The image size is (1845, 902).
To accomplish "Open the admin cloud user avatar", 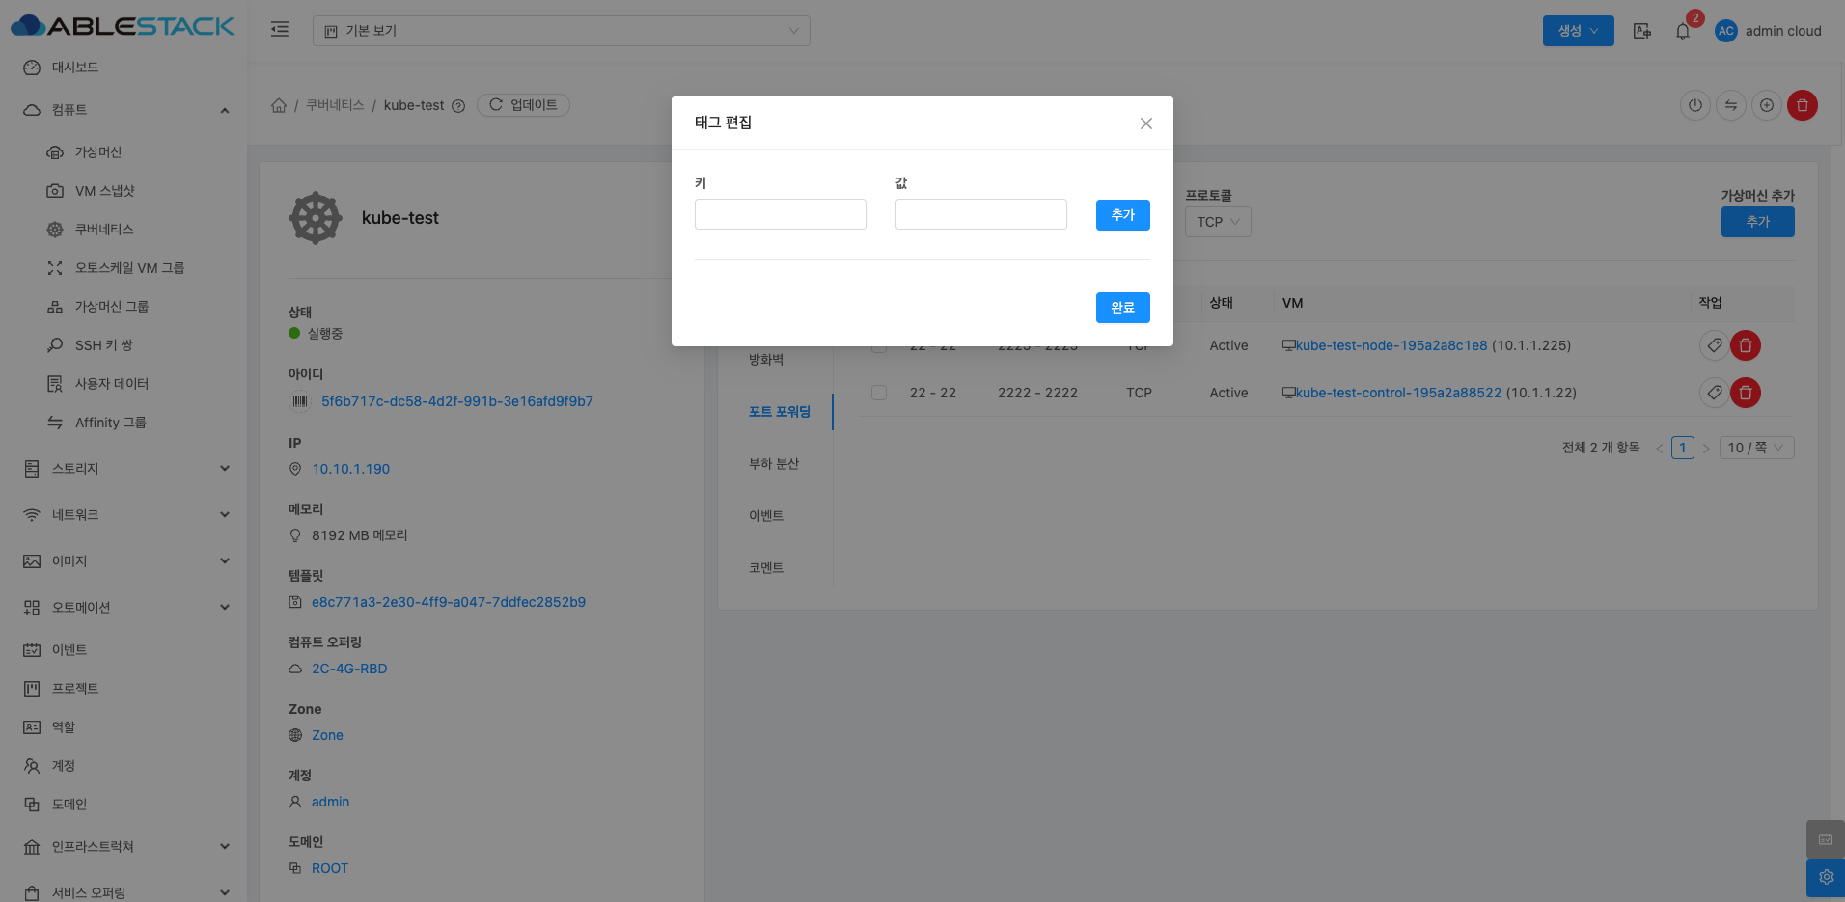I will coord(1726,31).
